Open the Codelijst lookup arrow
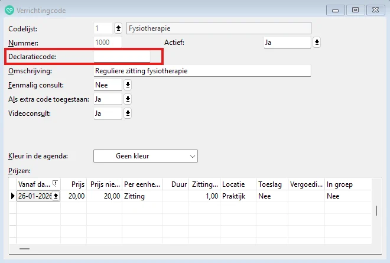The width and height of the screenshot is (390, 263). [118, 28]
